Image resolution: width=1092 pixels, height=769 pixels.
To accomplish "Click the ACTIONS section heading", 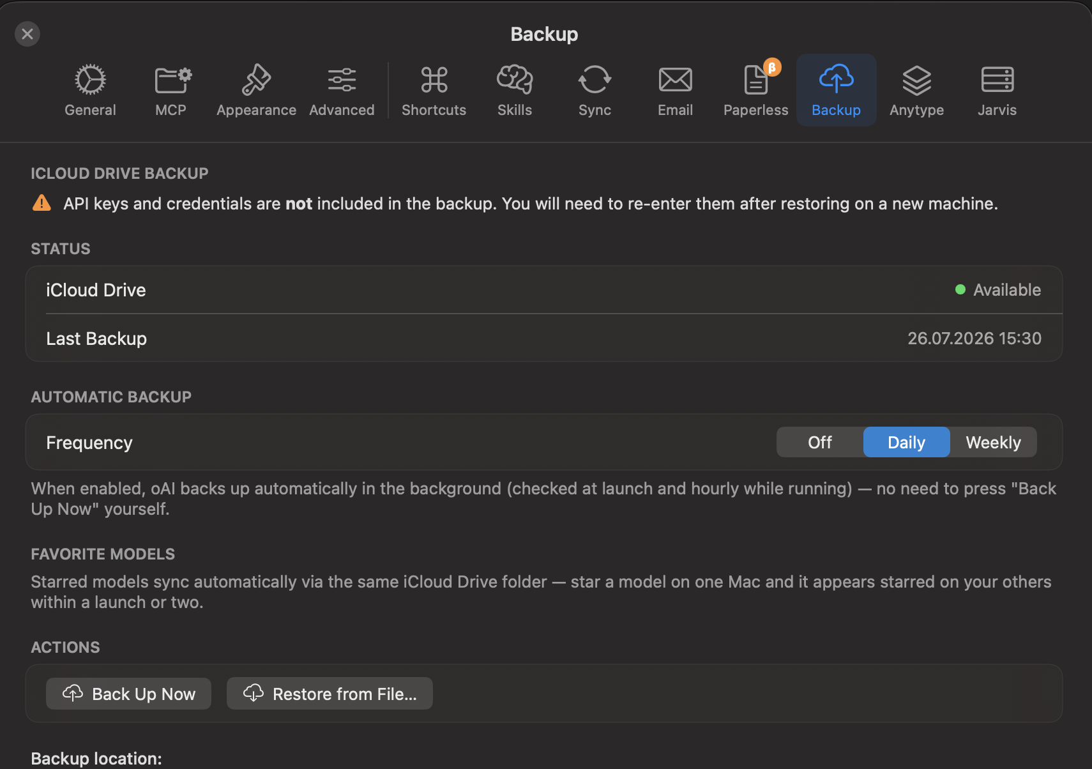I will [65, 648].
